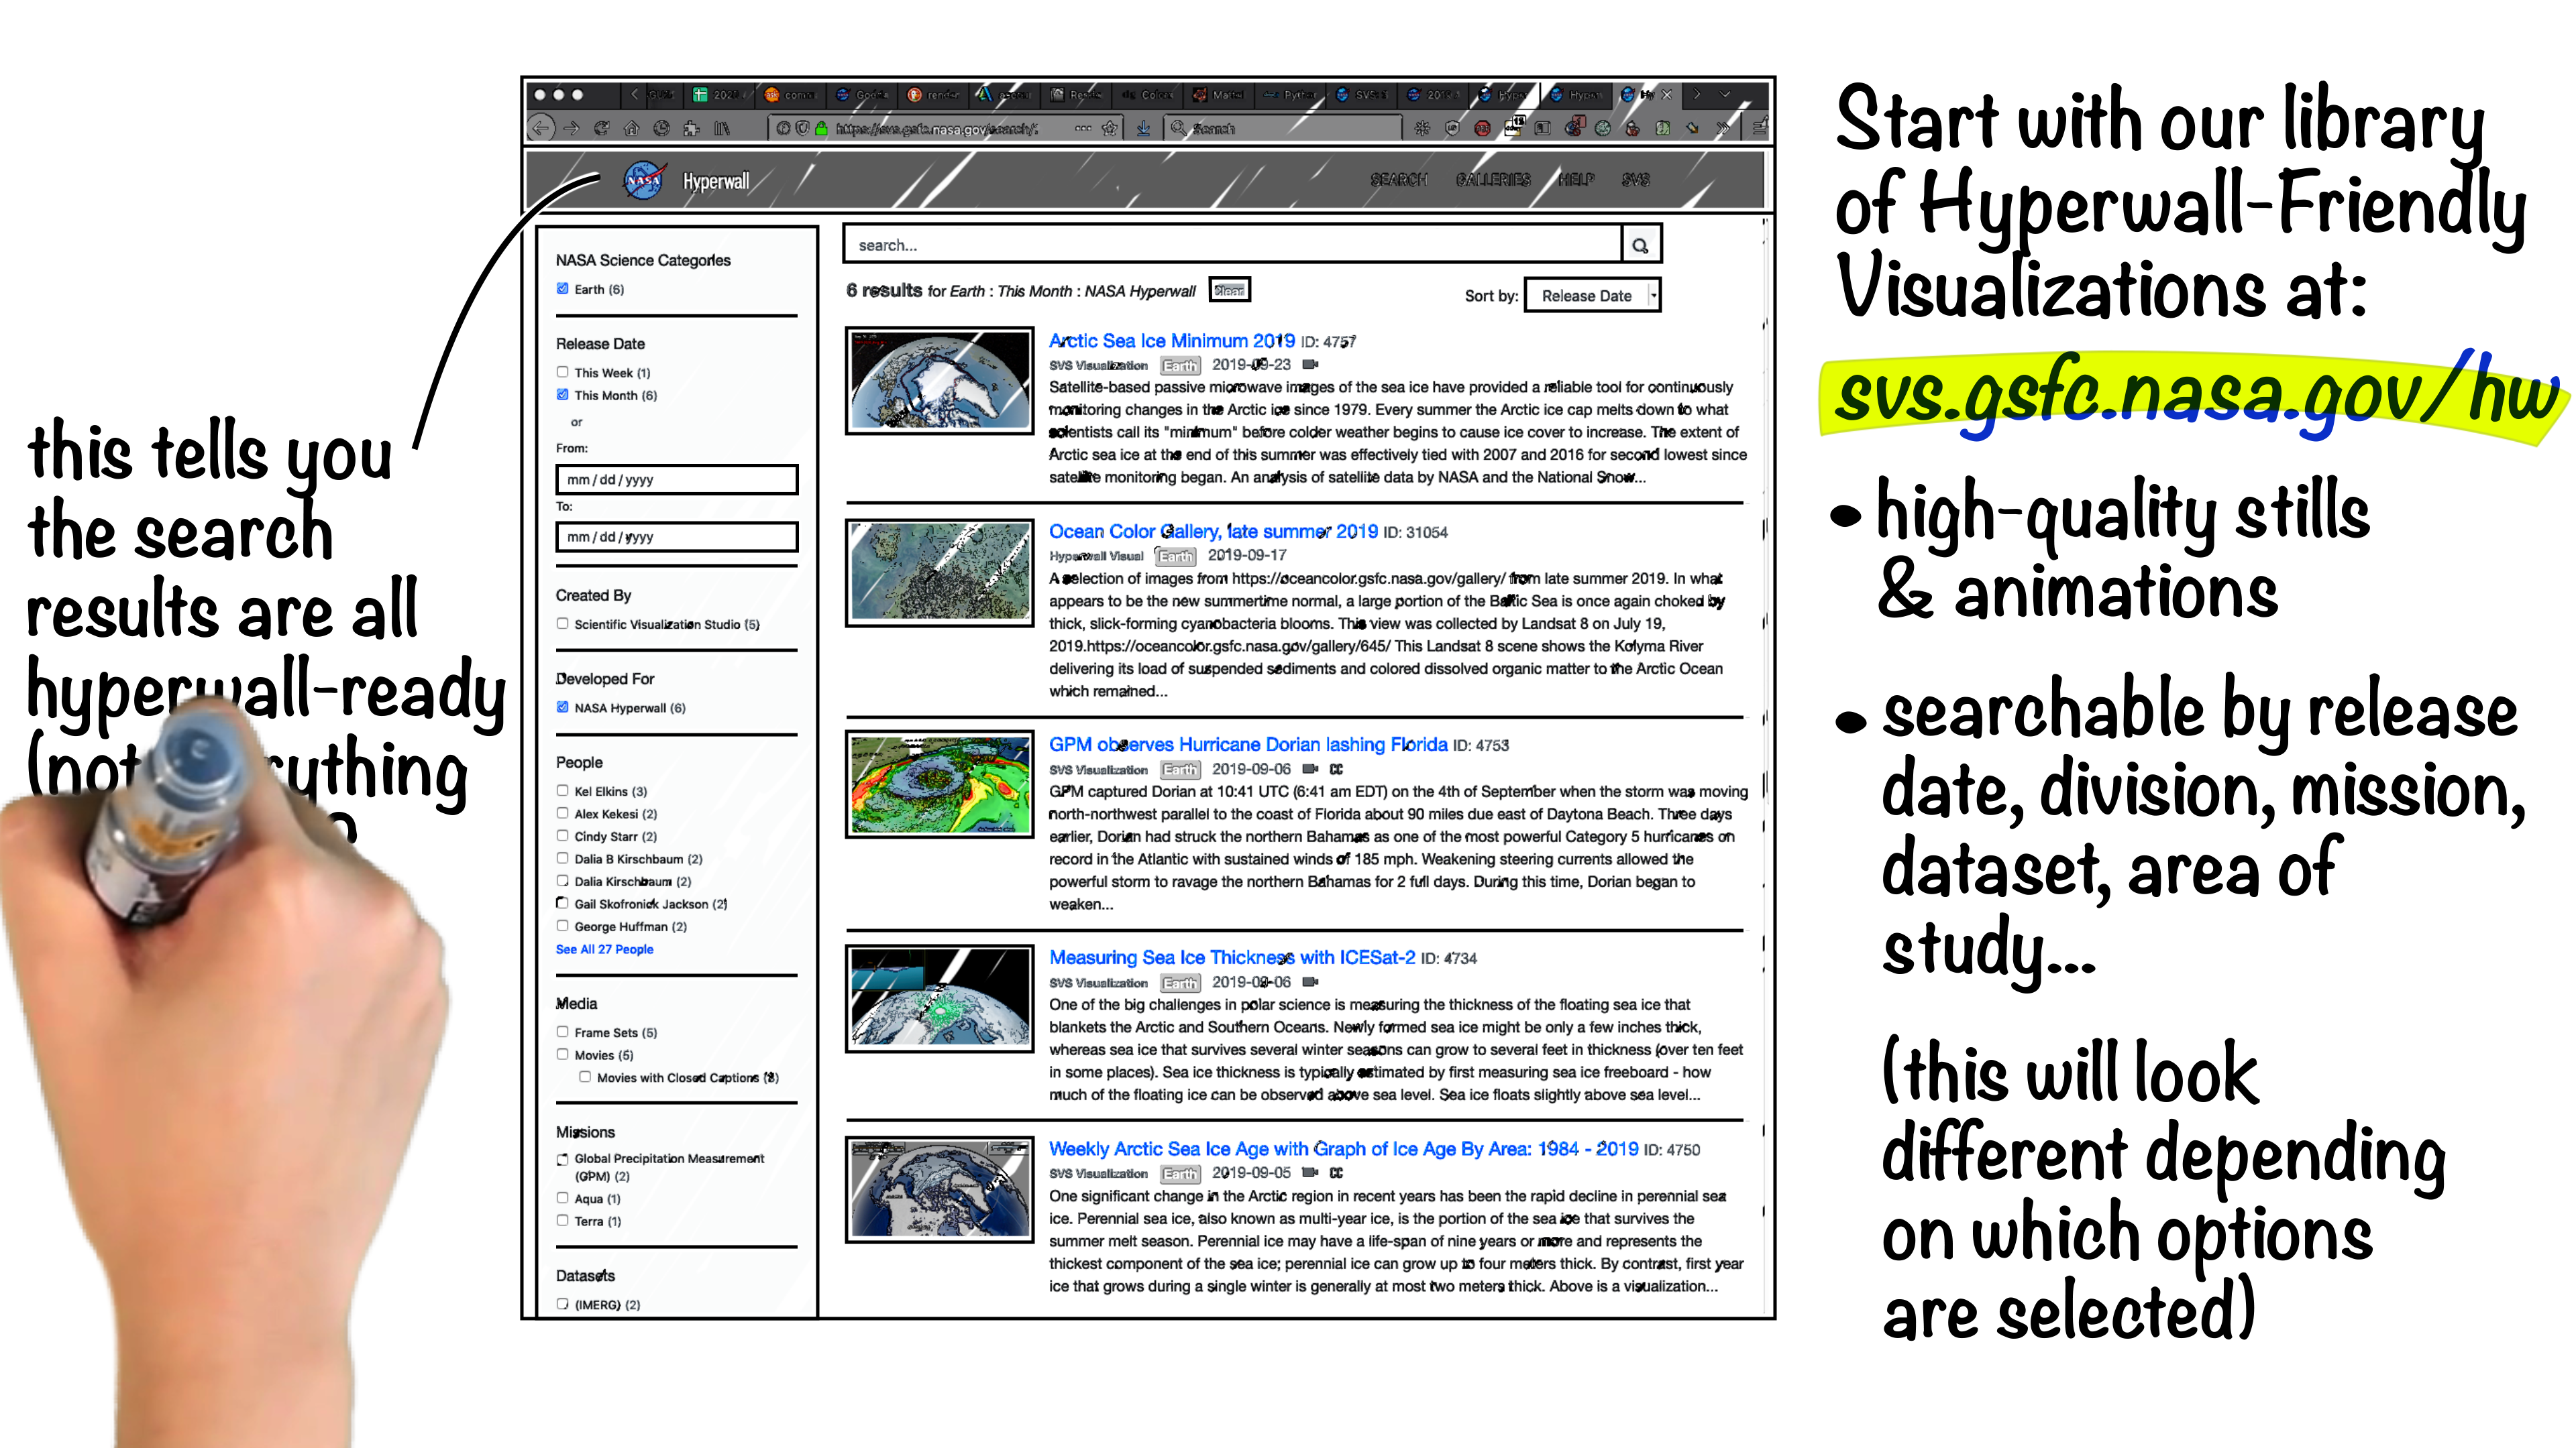Open the GALLERIES menu item

1493,180
